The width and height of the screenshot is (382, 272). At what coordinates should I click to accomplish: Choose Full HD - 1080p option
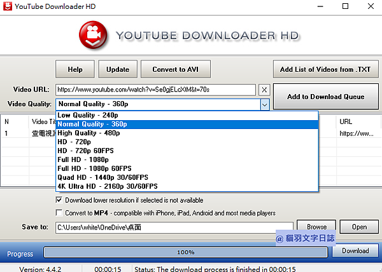click(187, 160)
